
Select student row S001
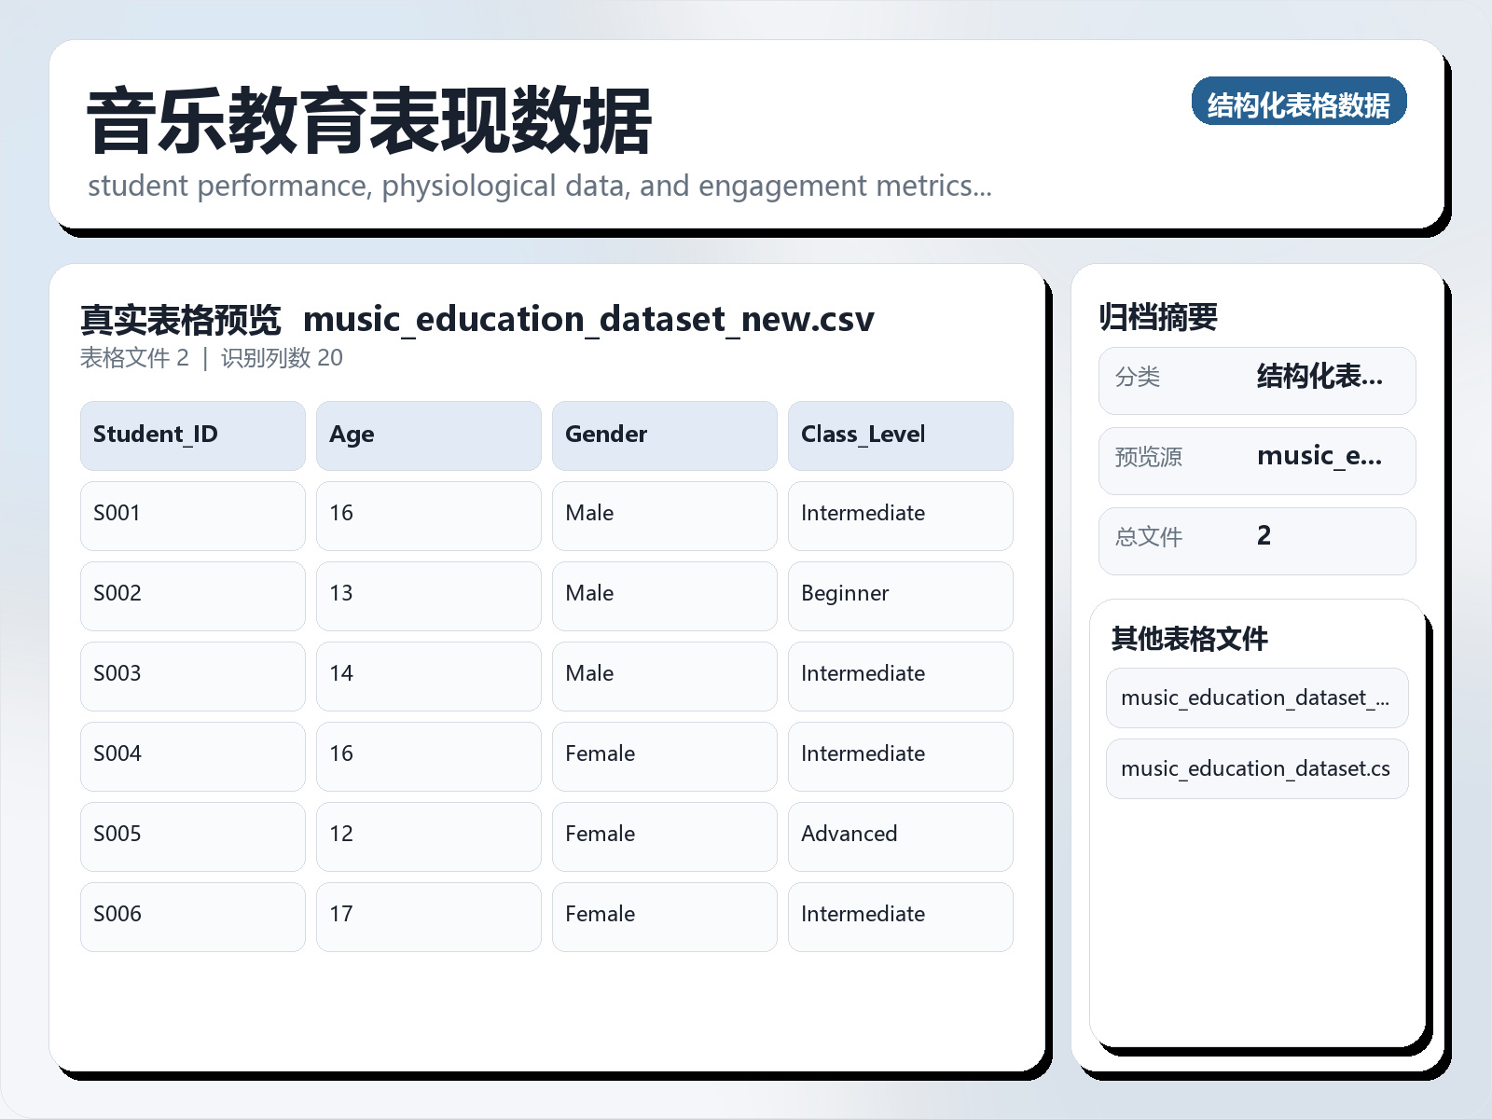click(191, 514)
